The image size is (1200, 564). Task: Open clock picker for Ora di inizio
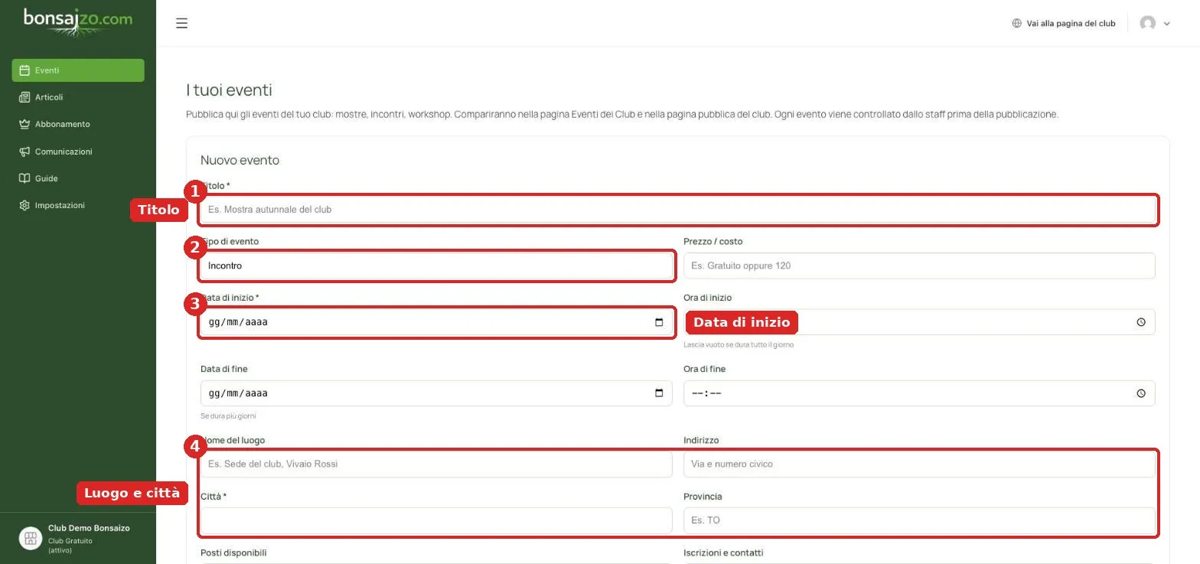coord(1141,322)
